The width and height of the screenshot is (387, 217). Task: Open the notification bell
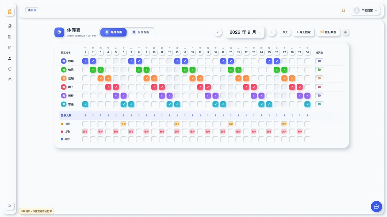tap(343, 10)
